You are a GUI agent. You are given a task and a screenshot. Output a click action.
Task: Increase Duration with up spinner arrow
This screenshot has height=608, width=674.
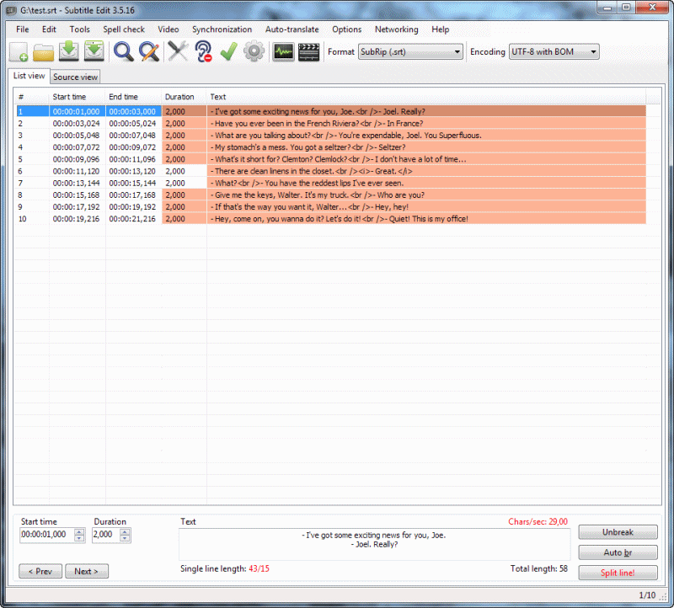[x=125, y=531]
